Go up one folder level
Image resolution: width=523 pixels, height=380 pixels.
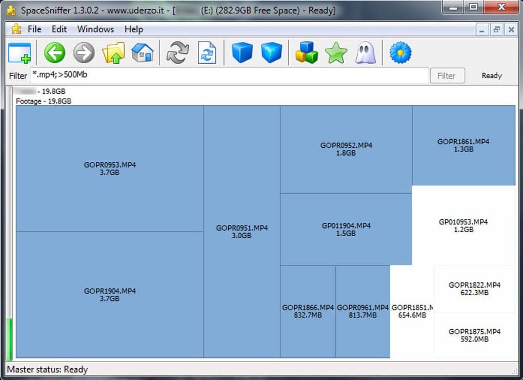click(x=113, y=52)
